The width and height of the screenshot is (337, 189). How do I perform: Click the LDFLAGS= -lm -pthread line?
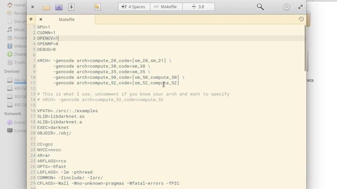(65, 172)
